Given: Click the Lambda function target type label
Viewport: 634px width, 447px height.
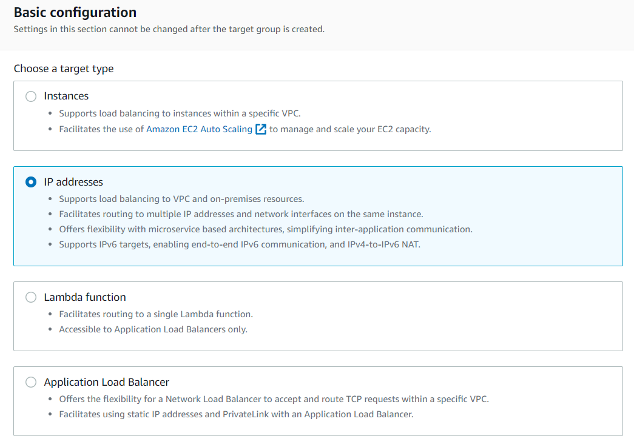Looking at the screenshot, I should [x=84, y=297].
